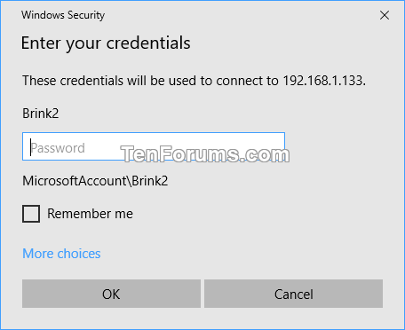Image resolution: width=405 pixels, height=330 pixels.
Task: Click the X icon in the title bar
Action: pos(385,15)
